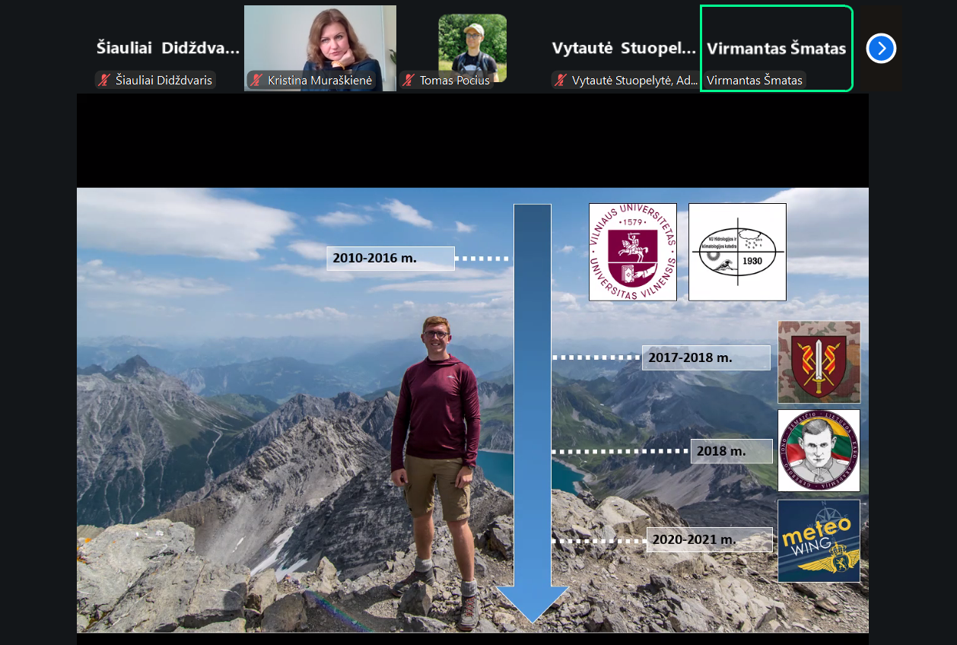Show next participants with the blue arrow

[881, 49]
